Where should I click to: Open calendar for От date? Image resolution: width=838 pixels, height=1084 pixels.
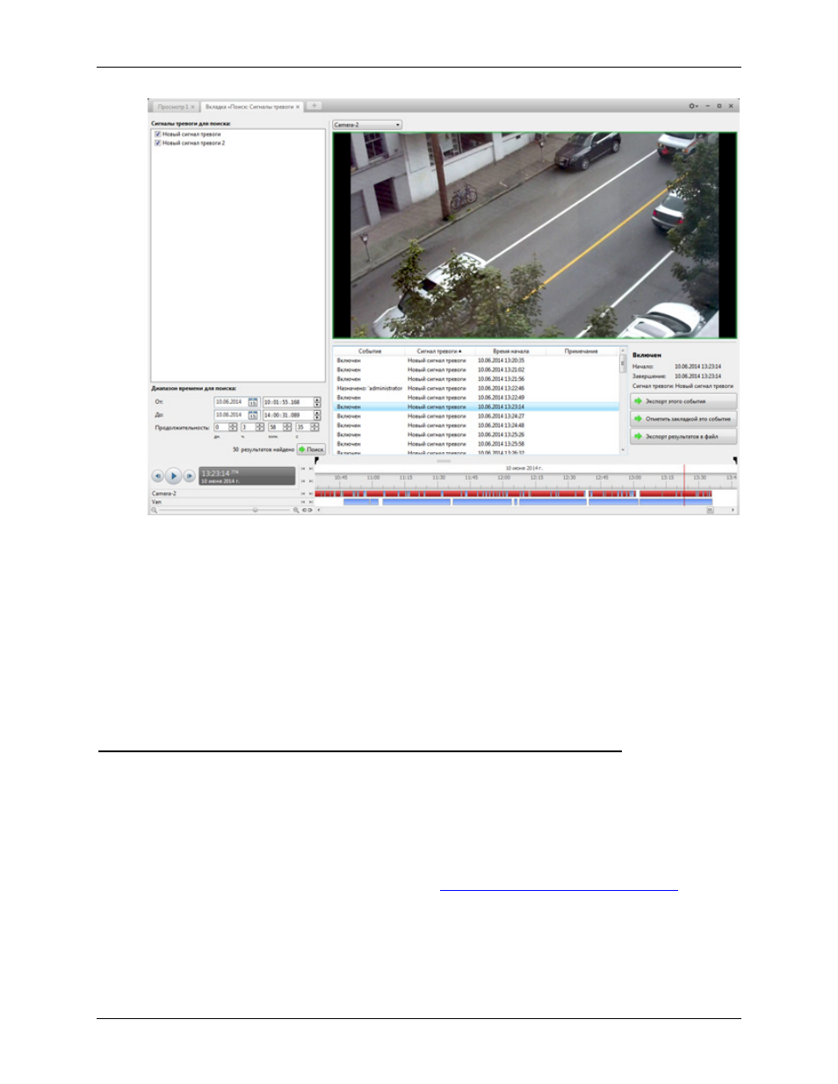coord(253,402)
